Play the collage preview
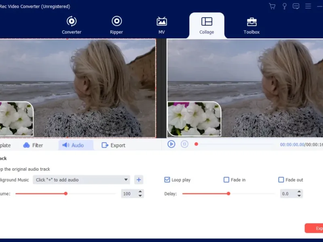Viewport: 323px width, 242px height. [171, 144]
